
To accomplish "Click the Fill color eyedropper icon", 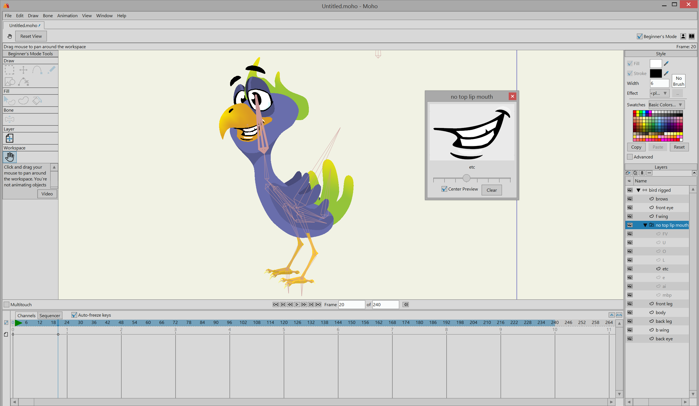I will tap(666, 63).
